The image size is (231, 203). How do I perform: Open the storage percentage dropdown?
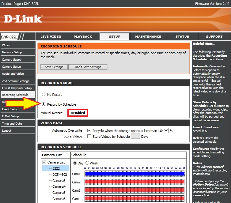163,130
